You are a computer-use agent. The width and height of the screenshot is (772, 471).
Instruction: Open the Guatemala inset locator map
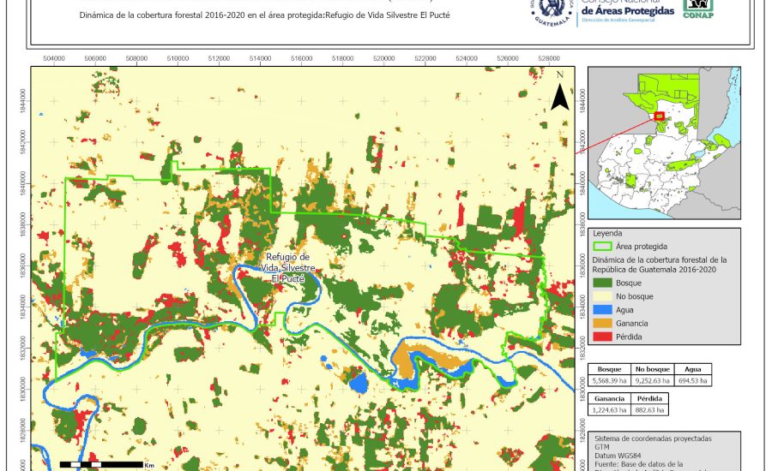[x=663, y=144]
